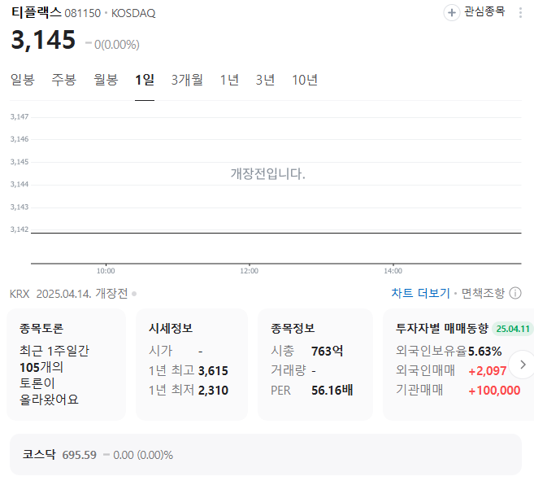Screen dimensions: 534x485
Task: Click the 14:00 time axis label
Action: [393, 271]
